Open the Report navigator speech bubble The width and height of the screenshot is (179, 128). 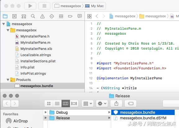80,16
